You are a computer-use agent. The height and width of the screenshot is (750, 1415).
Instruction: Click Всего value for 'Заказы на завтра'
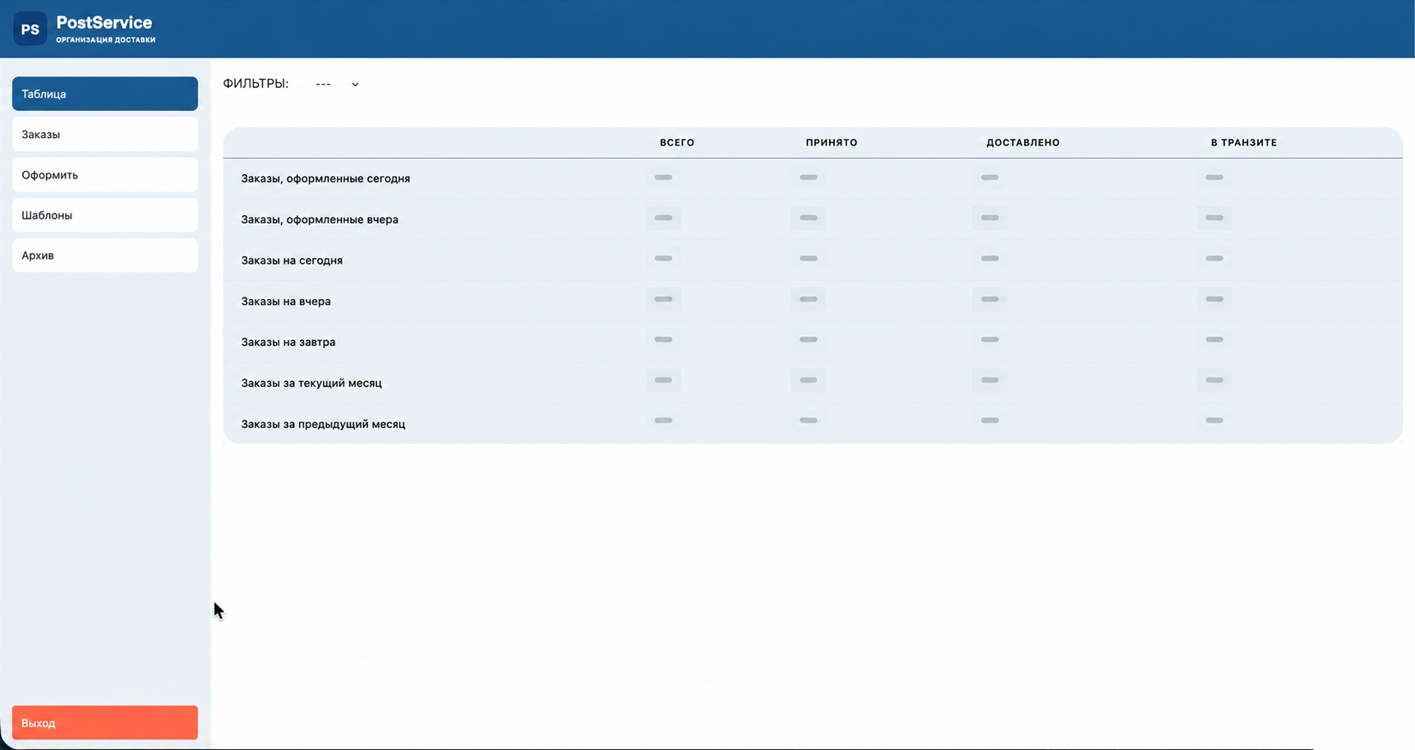coord(663,339)
